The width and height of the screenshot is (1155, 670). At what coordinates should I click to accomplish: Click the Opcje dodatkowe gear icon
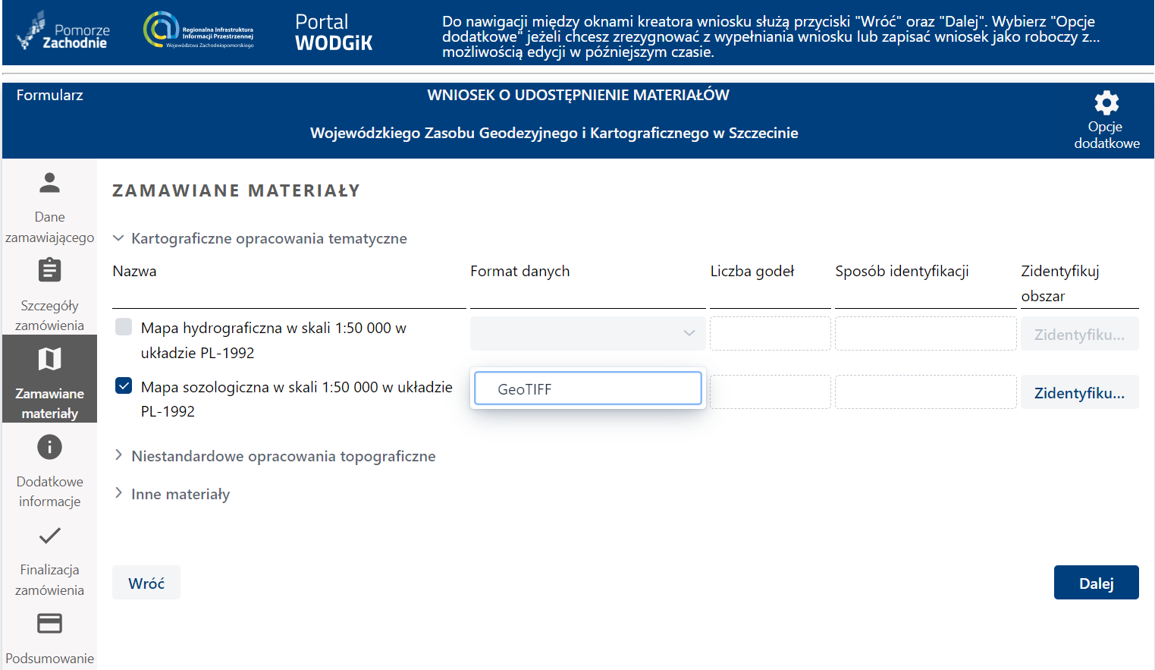[x=1106, y=102]
